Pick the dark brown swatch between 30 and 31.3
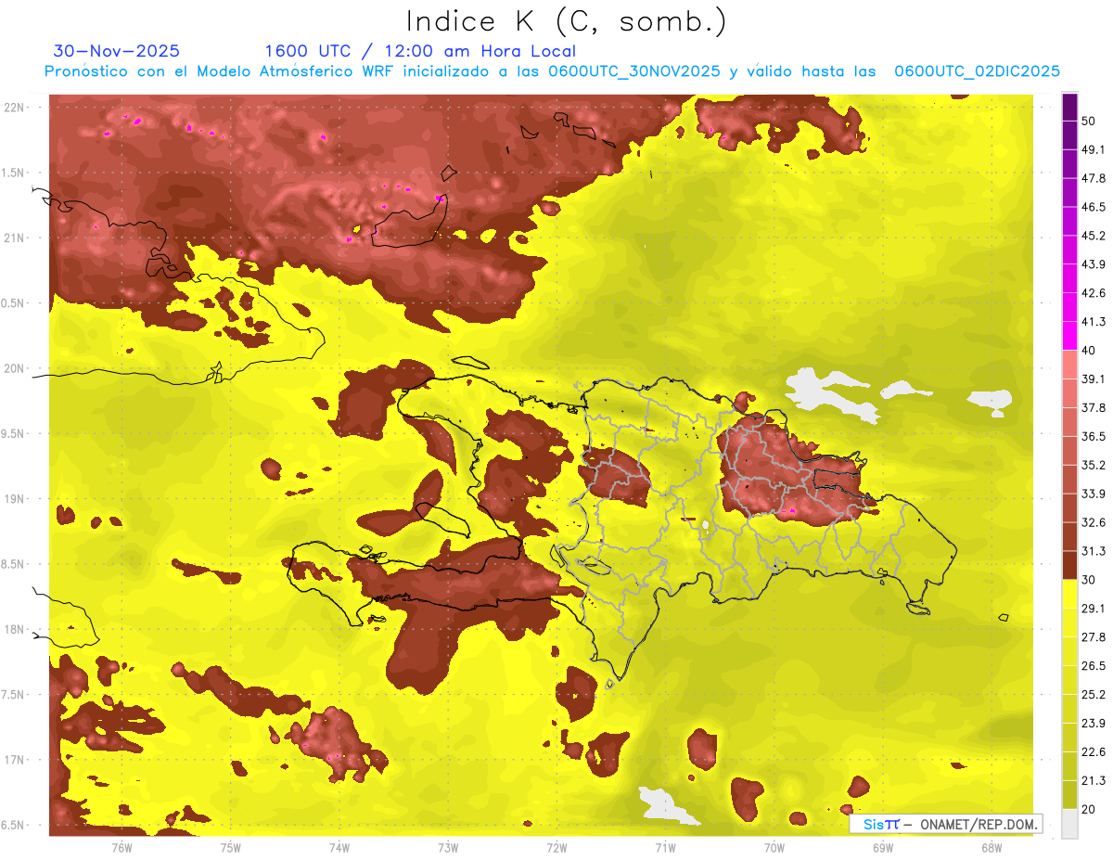 coord(1069,565)
